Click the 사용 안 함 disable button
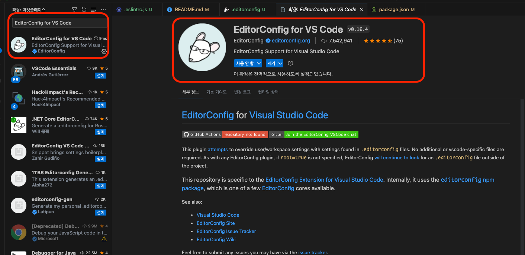This screenshot has width=525, height=255. (245, 64)
